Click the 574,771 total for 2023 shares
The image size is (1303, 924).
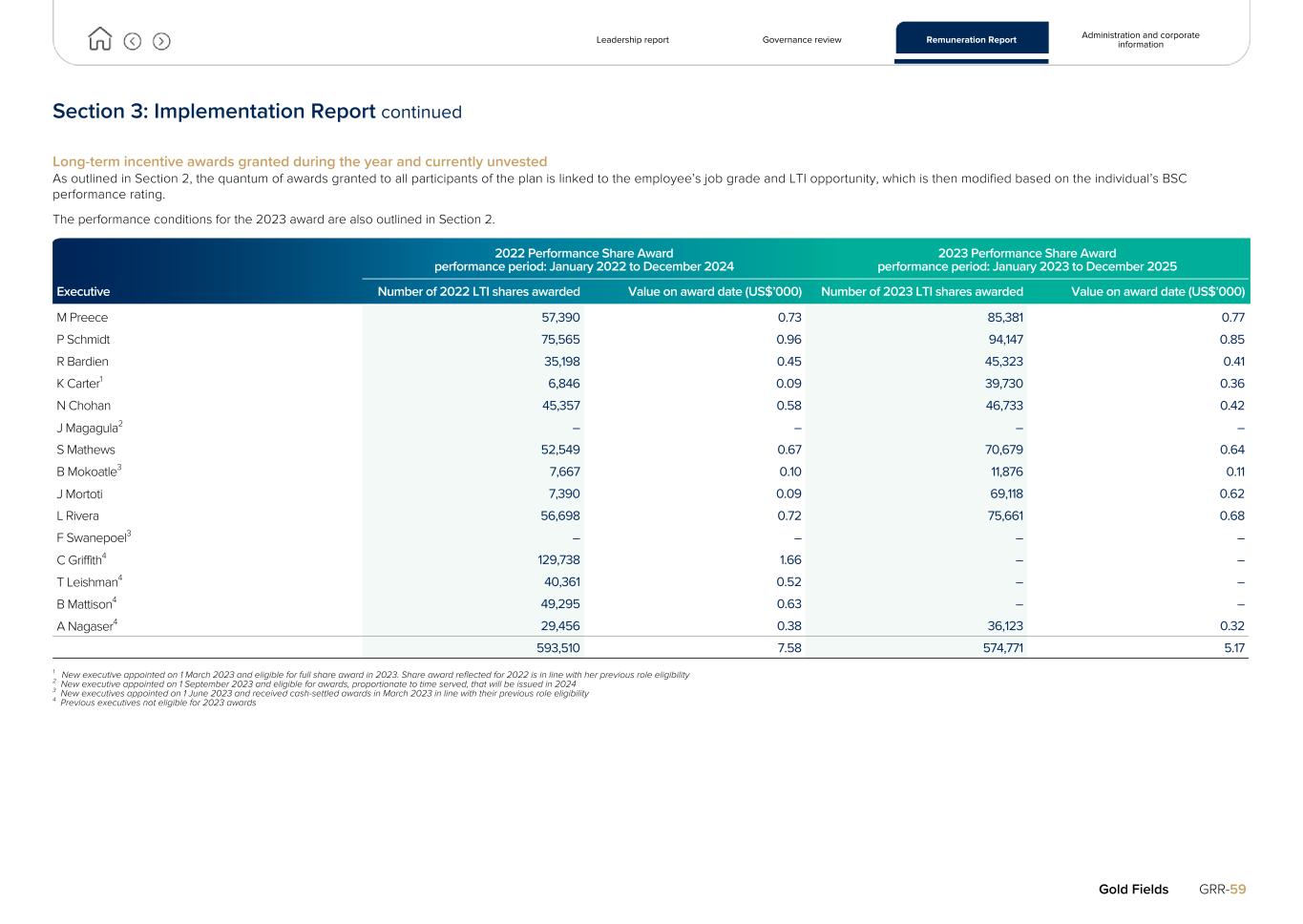1000,648
